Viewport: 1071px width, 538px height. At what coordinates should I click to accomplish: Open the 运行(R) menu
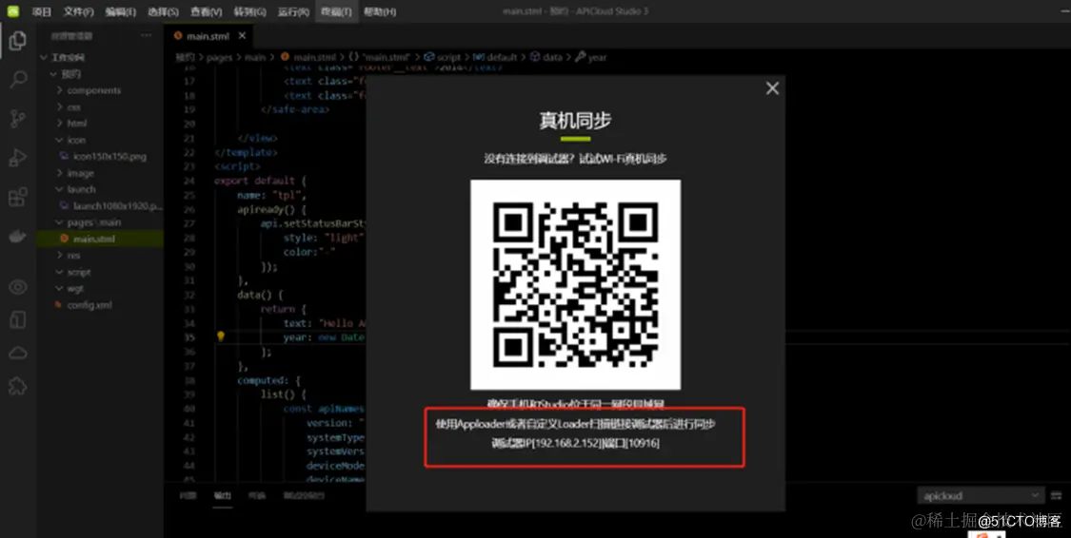(294, 11)
